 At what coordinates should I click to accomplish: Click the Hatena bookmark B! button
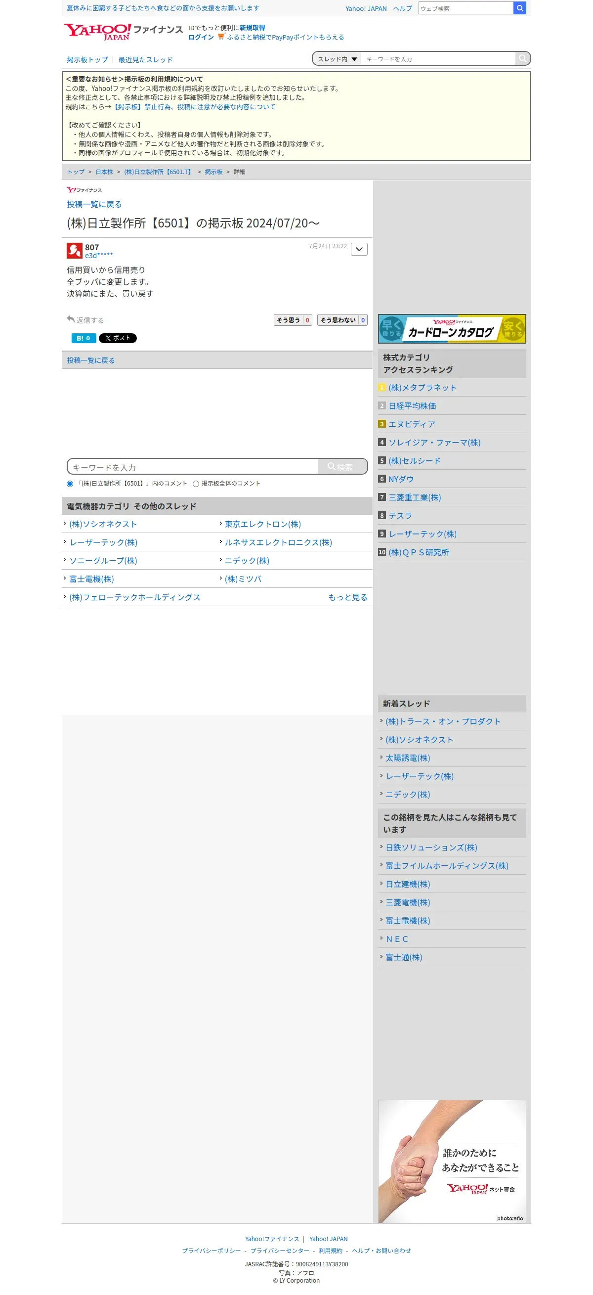[84, 338]
